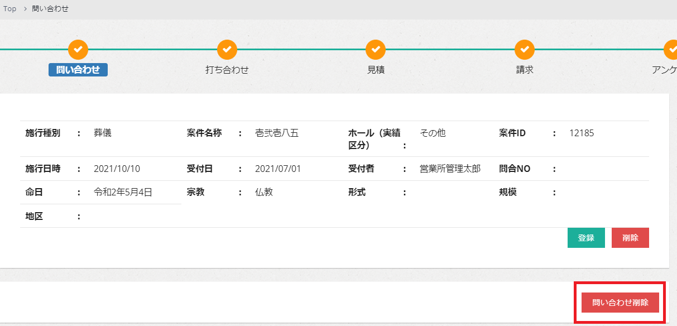
Task: Click the partially visible rightmost step checkmark icon
Action: tap(670, 50)
